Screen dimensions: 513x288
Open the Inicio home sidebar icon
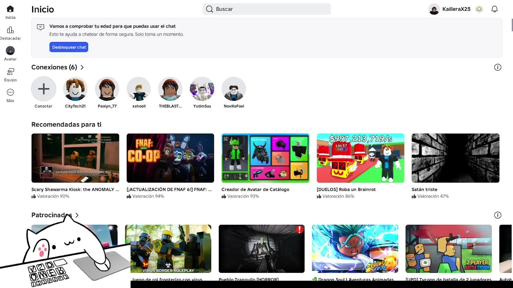coord(10,9)
